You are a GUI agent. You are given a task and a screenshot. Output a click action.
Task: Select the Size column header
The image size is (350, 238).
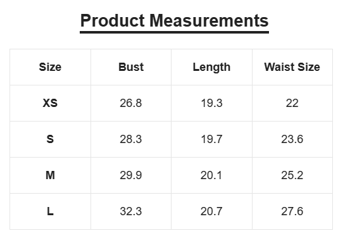(x=50, y=67)
